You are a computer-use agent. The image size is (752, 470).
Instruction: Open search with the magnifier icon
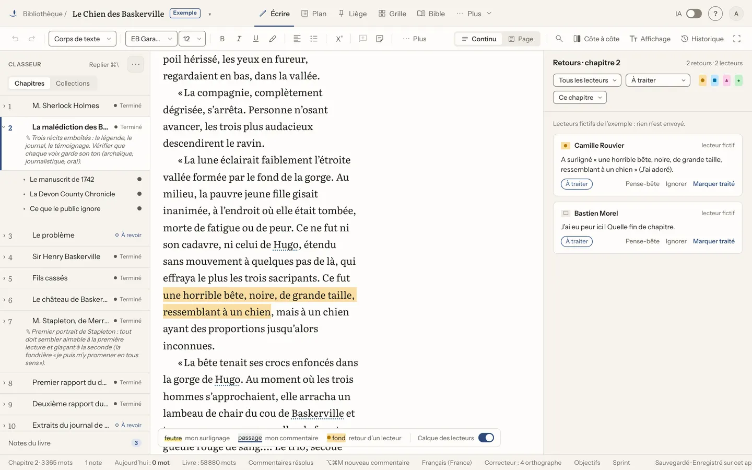pos(559,39)
